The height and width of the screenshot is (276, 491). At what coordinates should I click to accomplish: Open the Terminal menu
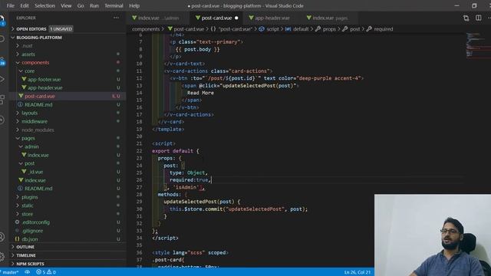tap(114, 5)
